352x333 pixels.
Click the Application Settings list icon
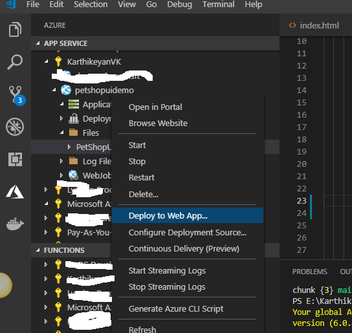click(74, 104)
